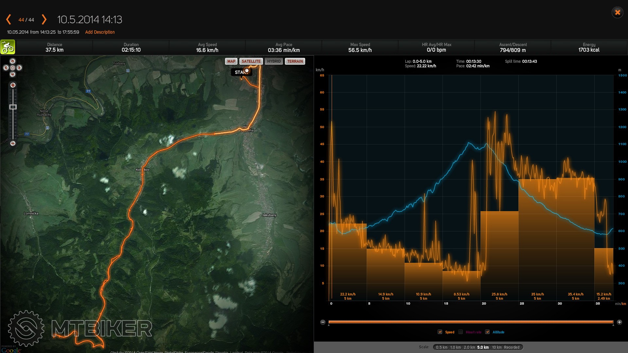Switch map to TERRAIN view
Viewport: 628px width, 353px height.
(x=295, y=61)
